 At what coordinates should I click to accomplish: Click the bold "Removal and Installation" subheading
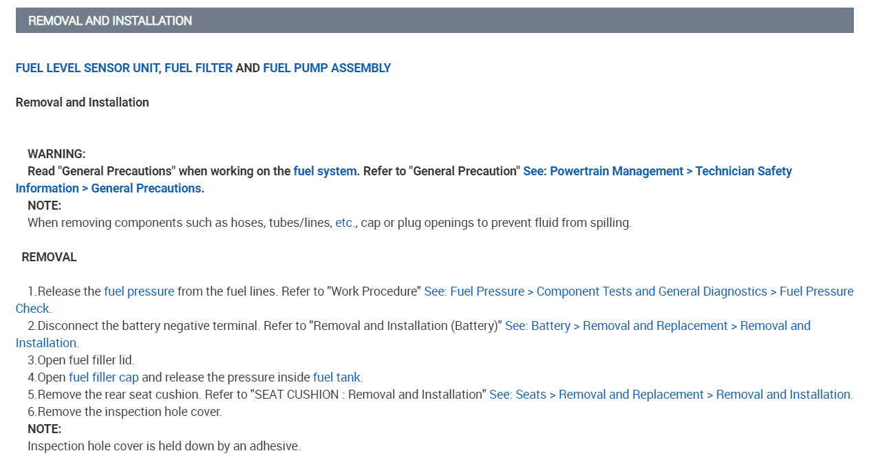coord(83,102)
